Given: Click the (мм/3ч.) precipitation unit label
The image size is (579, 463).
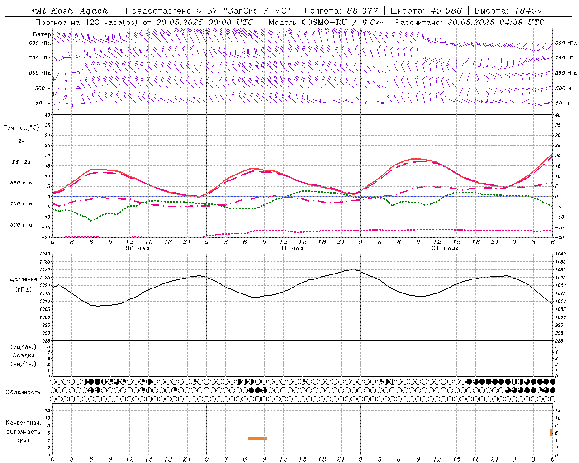Looking at the screenshot, I should point(24,347).
